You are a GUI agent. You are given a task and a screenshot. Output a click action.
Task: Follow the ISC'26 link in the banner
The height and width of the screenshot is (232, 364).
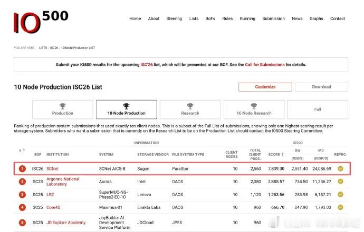point(147,65)
